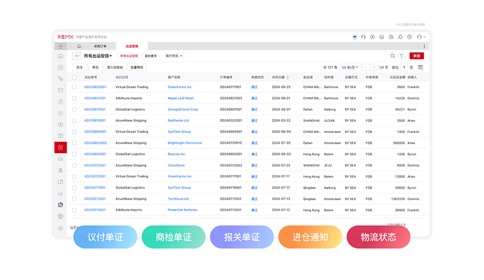Viewport: 484px width, 280px height.
Task: Tick the checkbox for row VD230825001
Action: [74, 87]
